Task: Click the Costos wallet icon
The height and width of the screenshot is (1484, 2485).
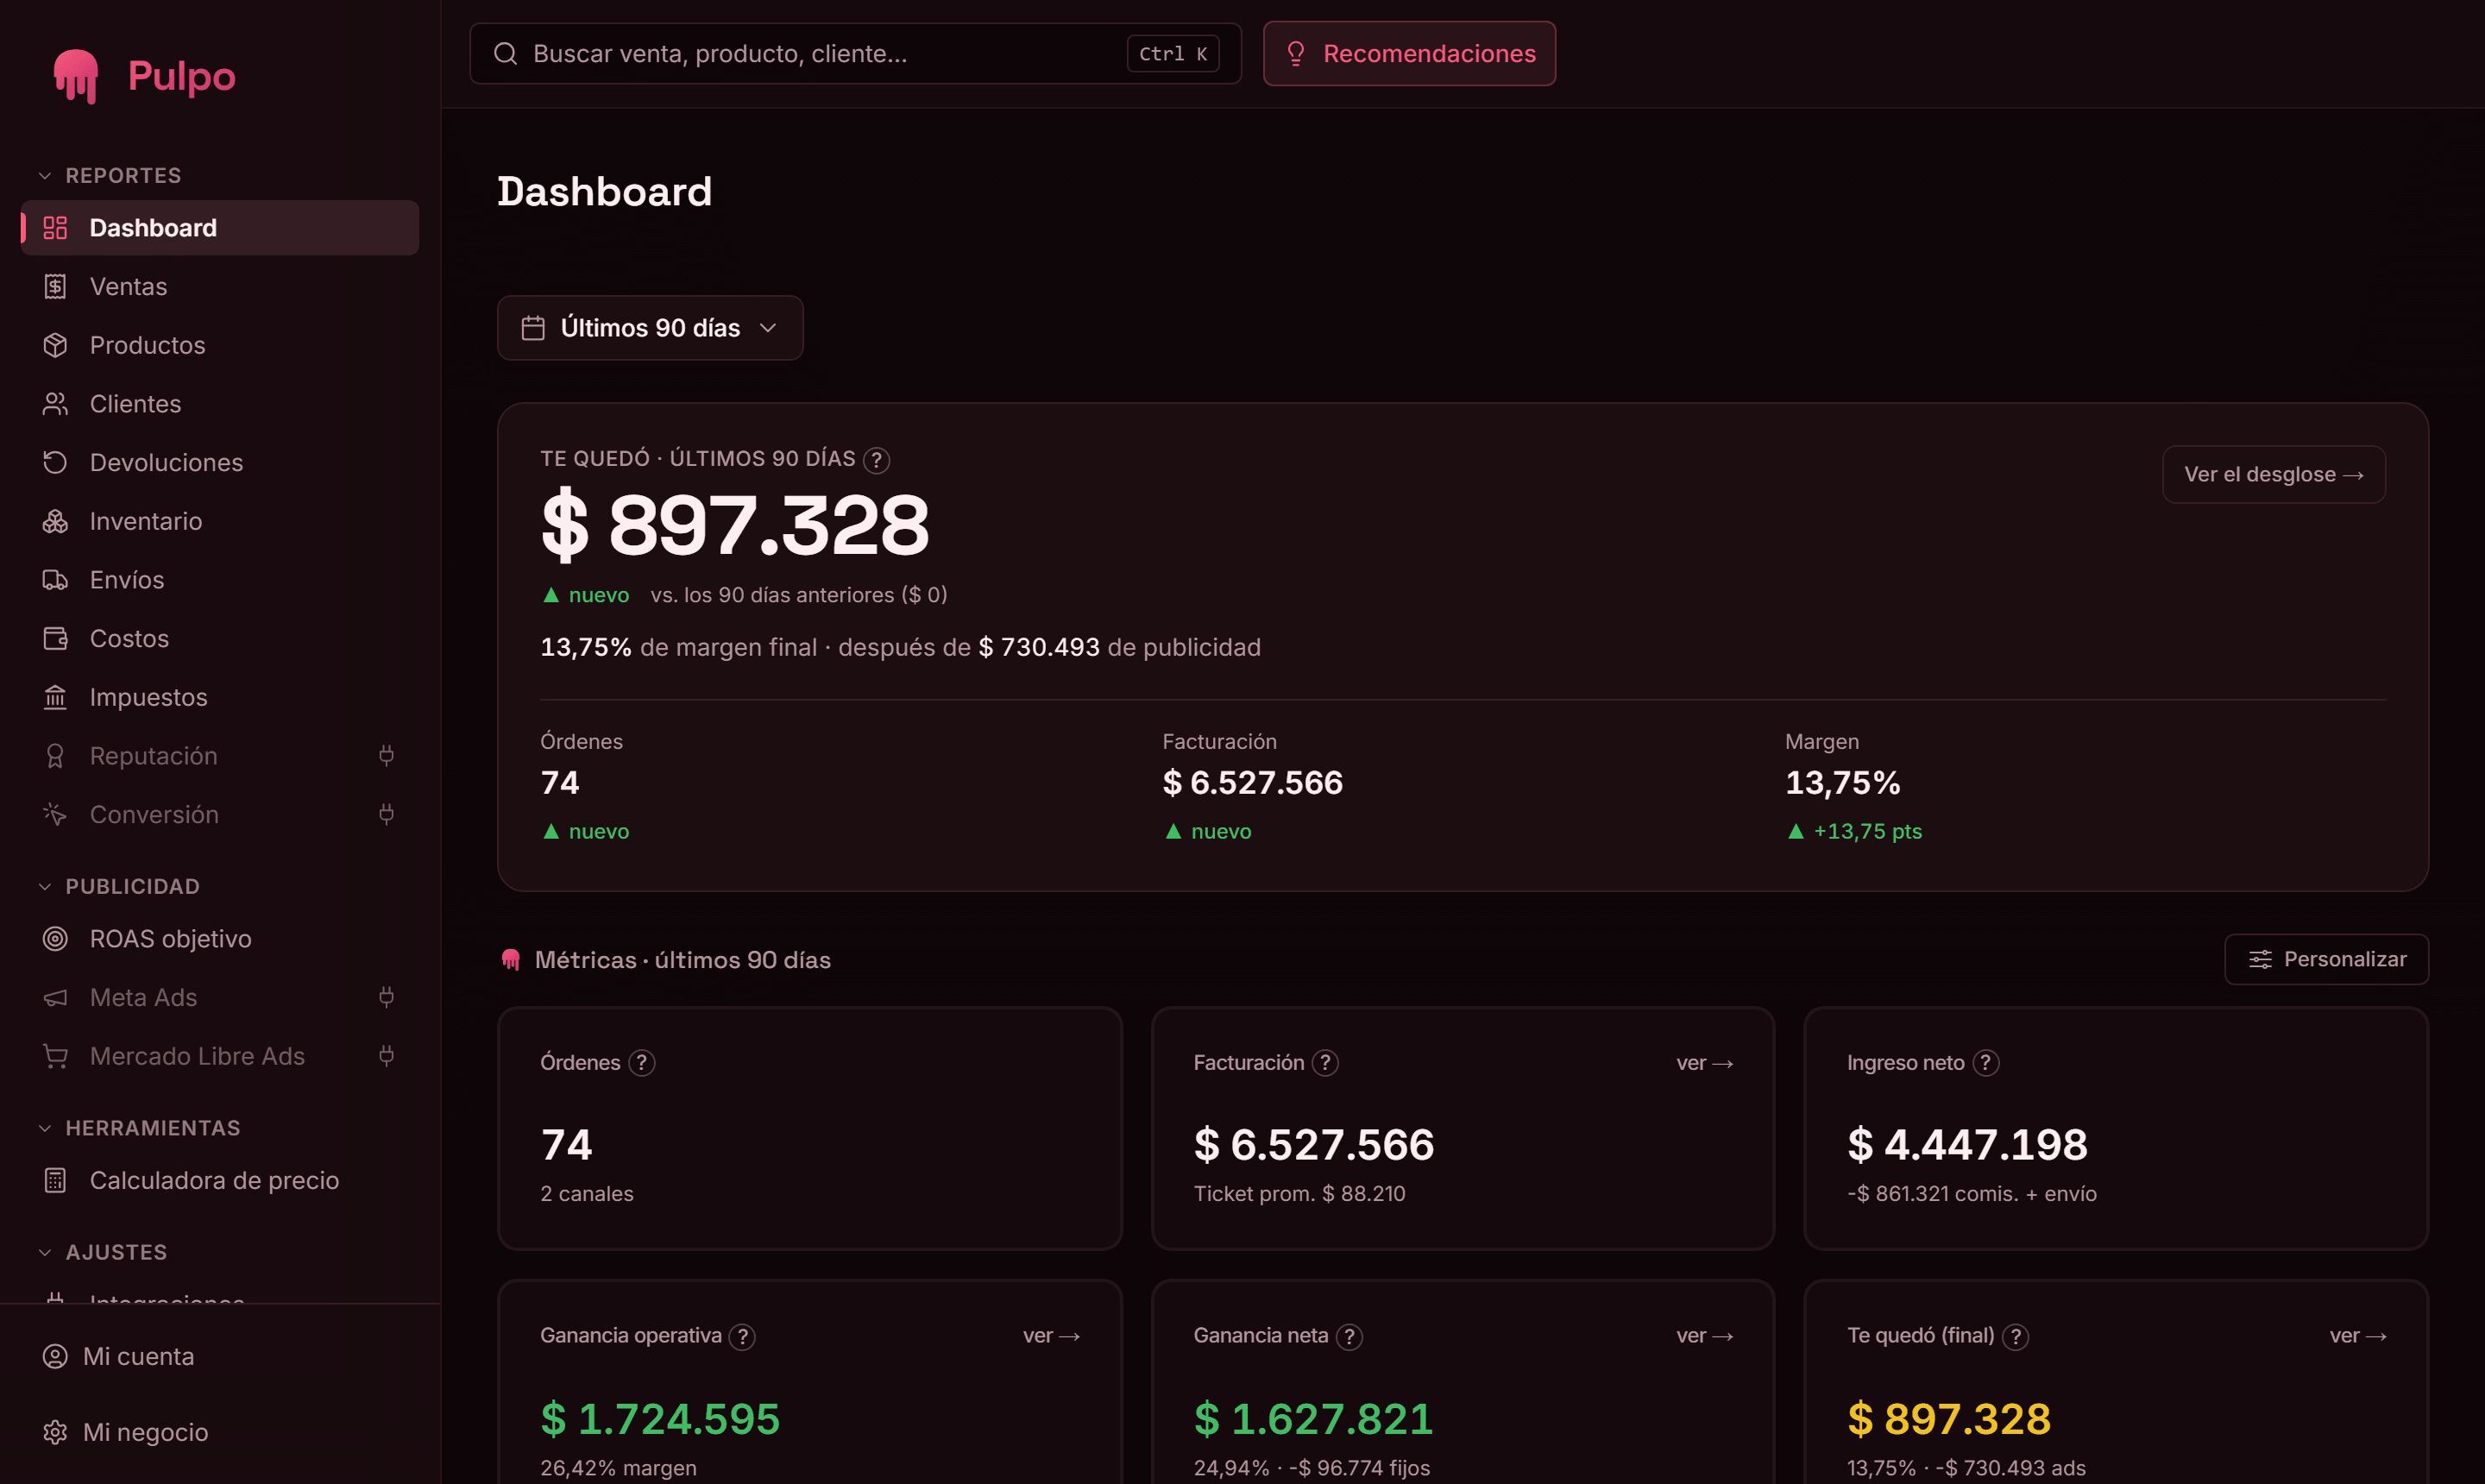Action: pos(55,638)
